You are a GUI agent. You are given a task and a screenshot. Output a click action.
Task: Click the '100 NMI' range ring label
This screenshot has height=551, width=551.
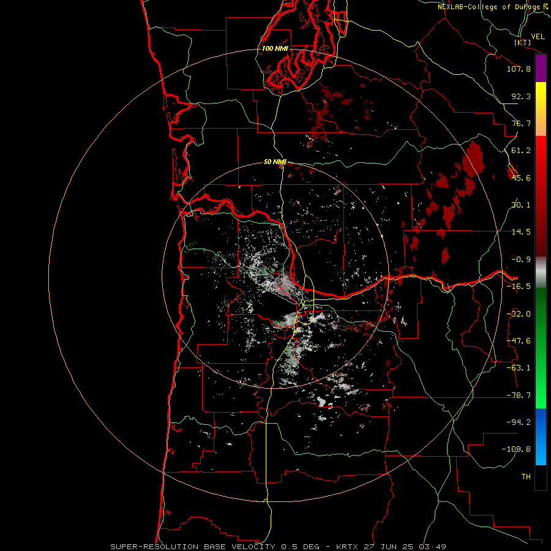[x=275, y=48]
